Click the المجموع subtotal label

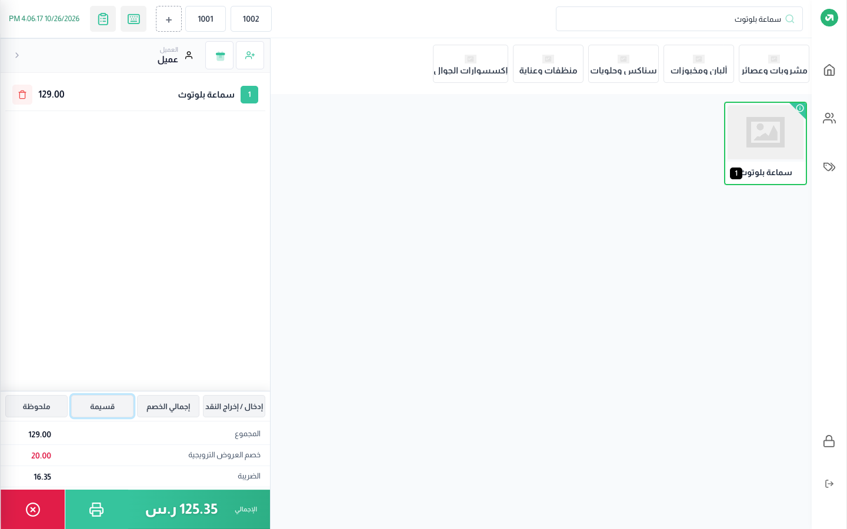click(x=248, y=434)
